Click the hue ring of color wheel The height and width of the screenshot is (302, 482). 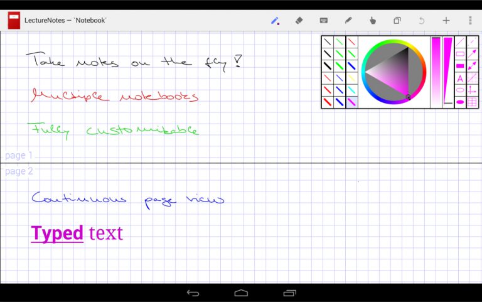click(394, 43)
